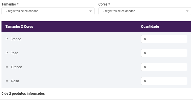Click the '0 de 2 produtos informados' text

pos(23,93)
